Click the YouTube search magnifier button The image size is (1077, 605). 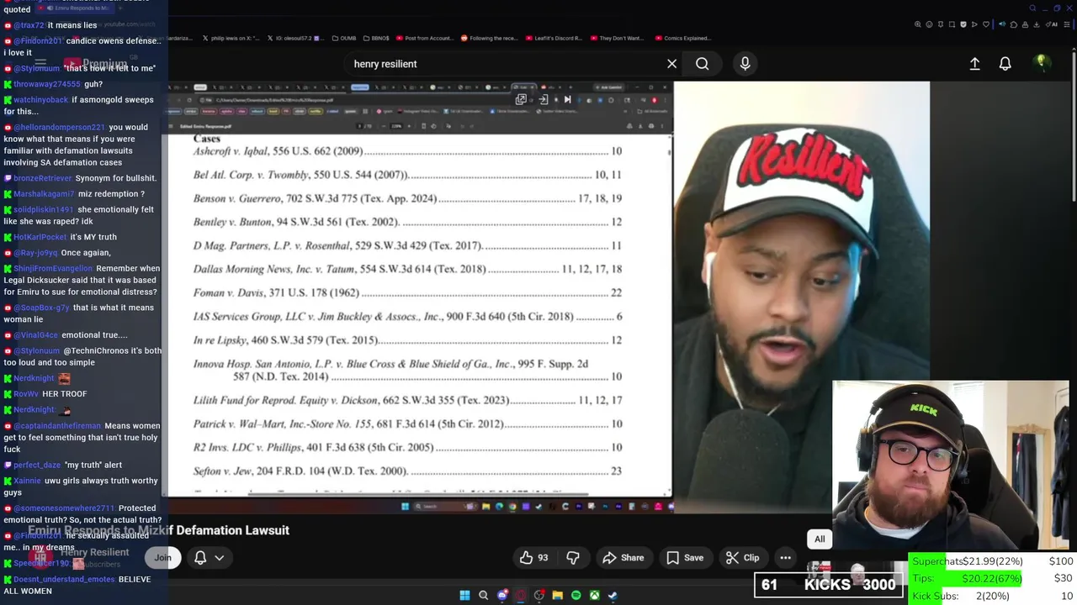(x=702, y=64)
